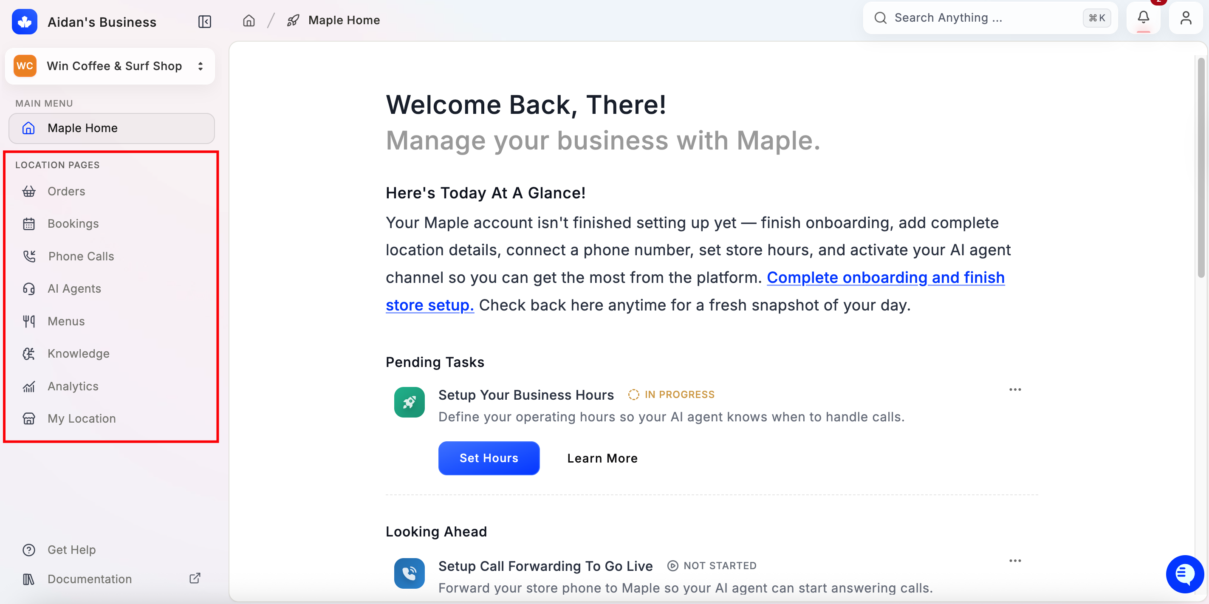This screenshot has height=604, width=1209.
Task: Click the Maple logo icon
Action: tap(24, 22)
